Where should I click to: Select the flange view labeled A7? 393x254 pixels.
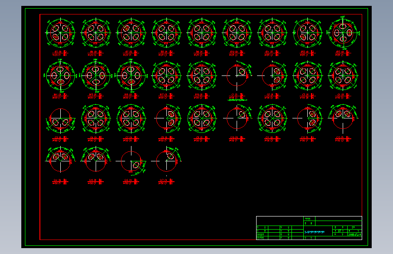pos(131,33)
